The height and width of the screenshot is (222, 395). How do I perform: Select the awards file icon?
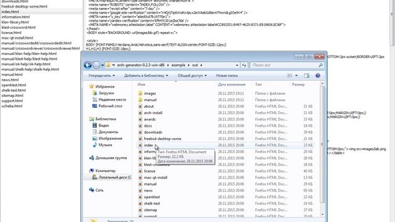[x=141, y=119]
